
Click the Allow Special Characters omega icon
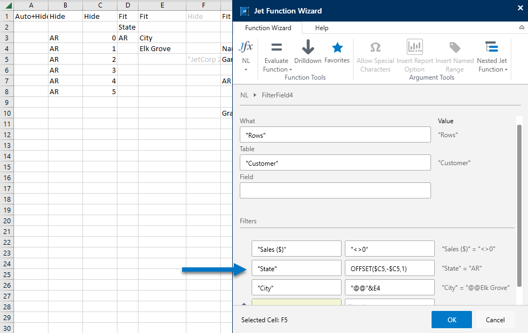click(x=376, y=47)
